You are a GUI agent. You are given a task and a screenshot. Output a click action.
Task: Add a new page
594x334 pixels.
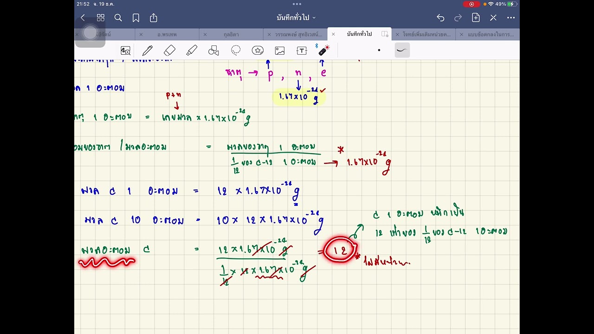(x=476, y=18)
